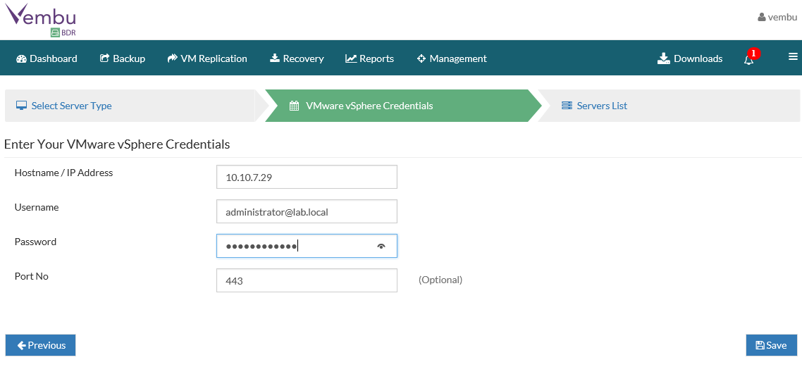The image size is (802, 367).
Task: Click the Port No input field
Action: tap(307, 280)
